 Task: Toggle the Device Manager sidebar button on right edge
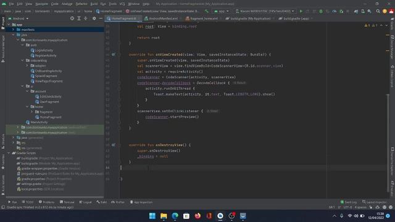click(393, 47)
